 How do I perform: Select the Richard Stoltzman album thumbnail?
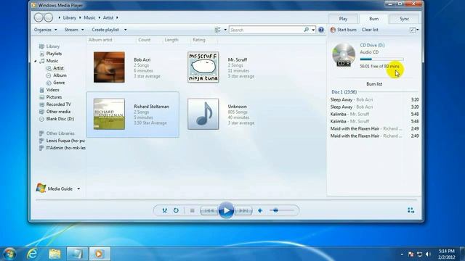pyautogui.click(x=109, y=115)
